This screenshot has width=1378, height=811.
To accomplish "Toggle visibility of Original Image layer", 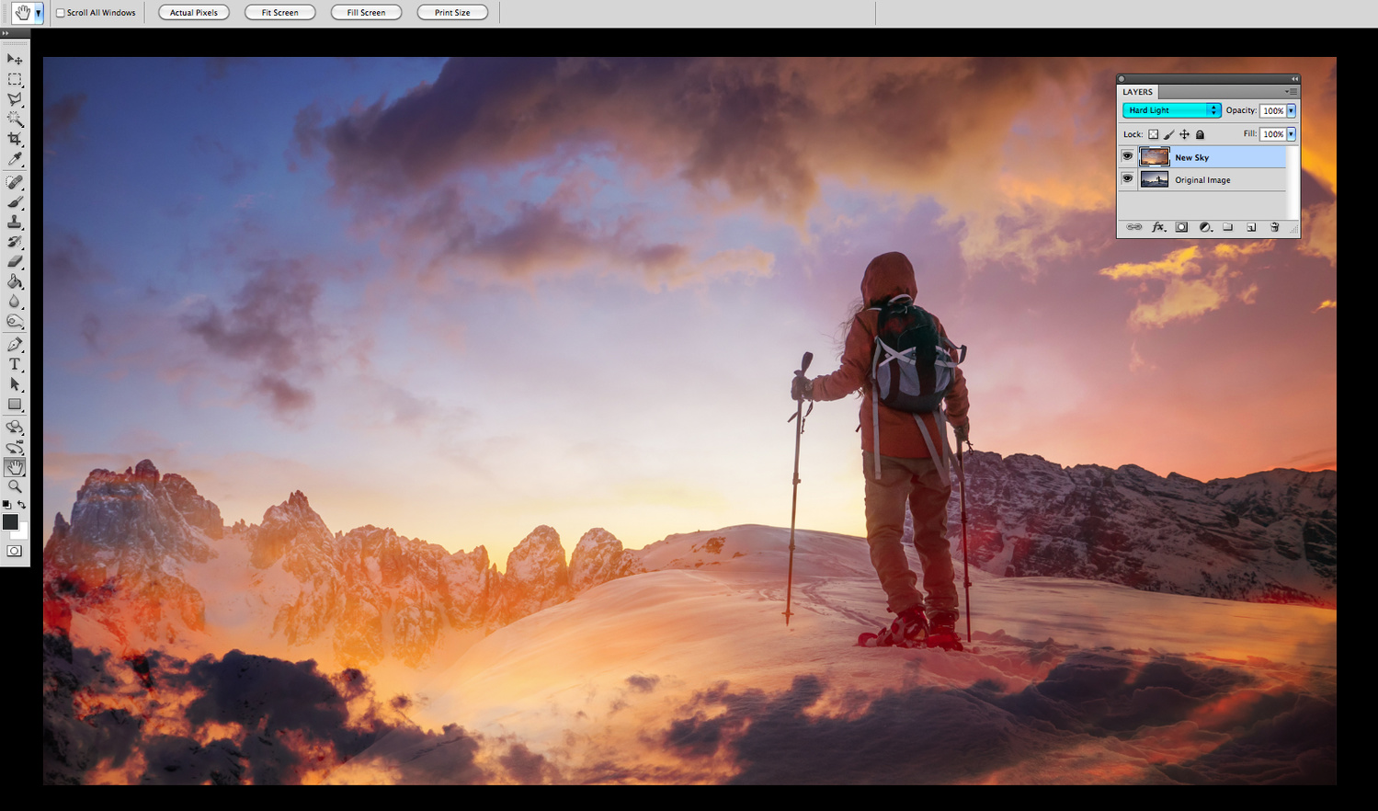I will click(1127, 179).
